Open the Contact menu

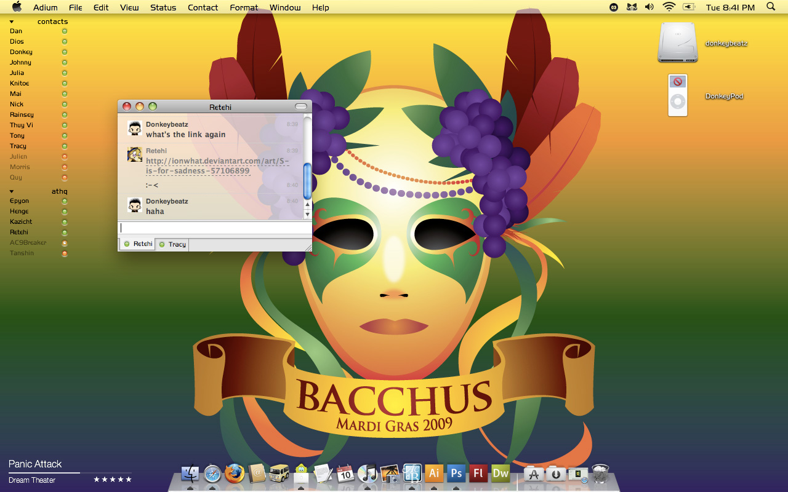(203, 7)
